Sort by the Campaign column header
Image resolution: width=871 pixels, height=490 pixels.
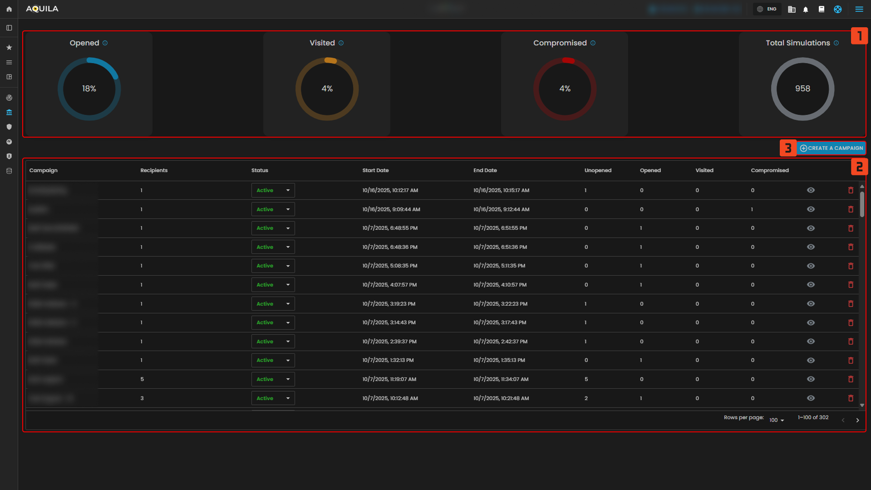point(44,170)
